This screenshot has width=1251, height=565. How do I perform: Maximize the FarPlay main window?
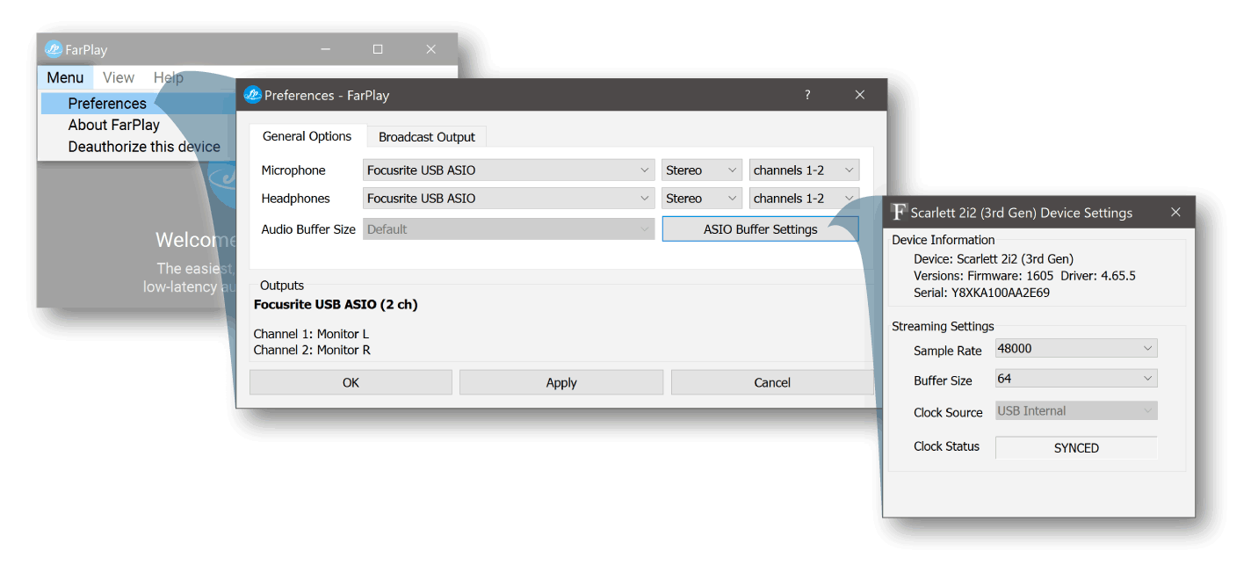[378, 50]
